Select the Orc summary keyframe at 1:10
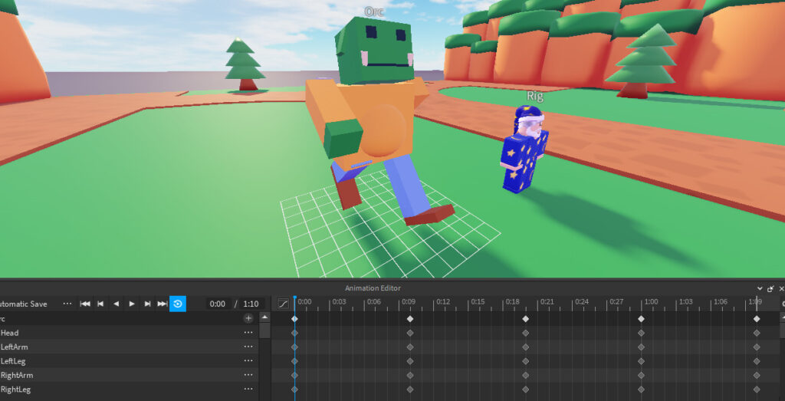The width and height of the screenshot is (785, 401). 757,319
